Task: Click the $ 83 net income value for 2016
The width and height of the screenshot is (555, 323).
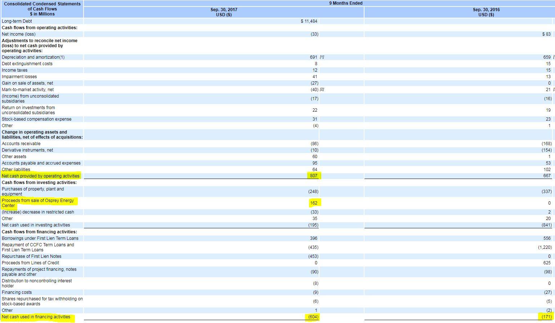Action: [546, 34]
